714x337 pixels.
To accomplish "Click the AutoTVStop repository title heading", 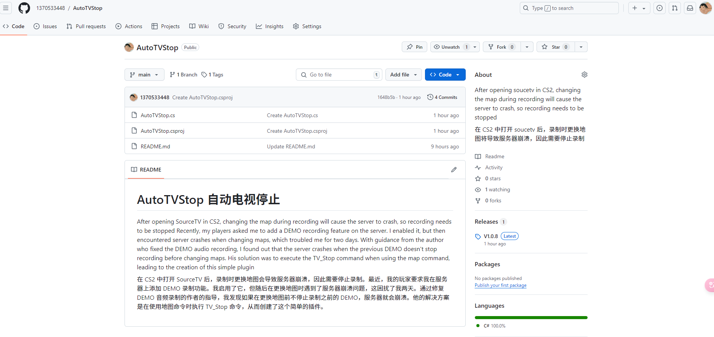I will click(x=157, y=48).
